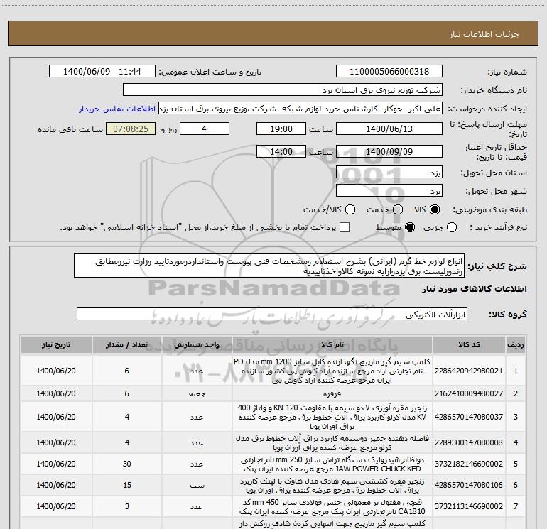Image resolution: width=547 pixels, height=529 pixels.
Task: Click the item name قرقره in row 2
Action: tap(332, 393)
